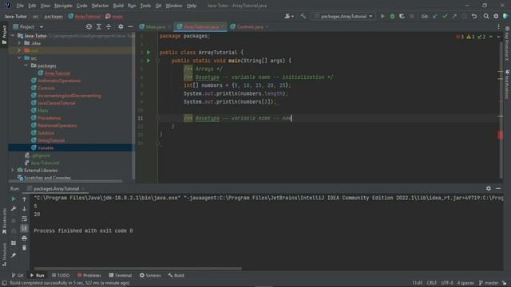Hide the Project tool window
This screenshot has height=287, width=511.
point(130,26)
